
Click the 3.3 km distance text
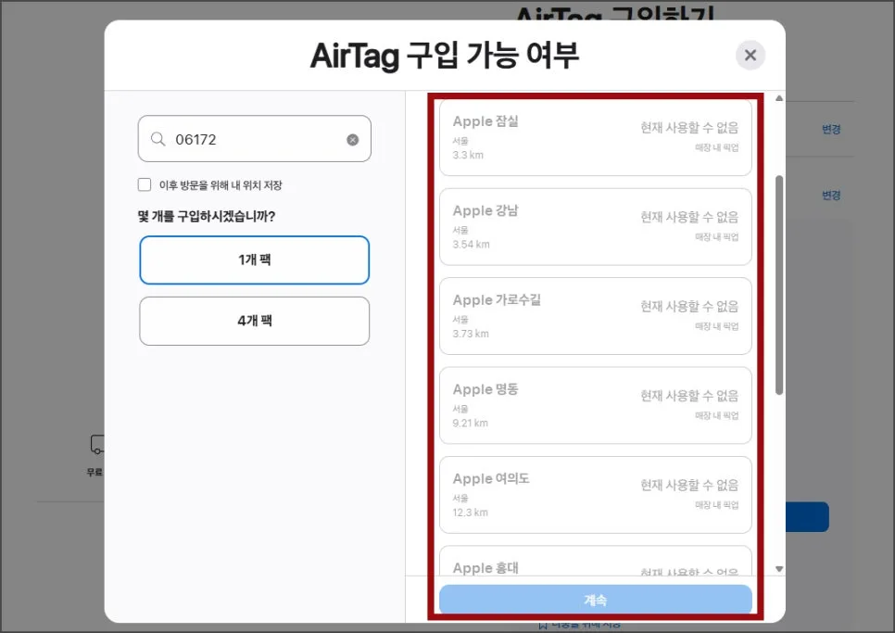click(468, 155)
